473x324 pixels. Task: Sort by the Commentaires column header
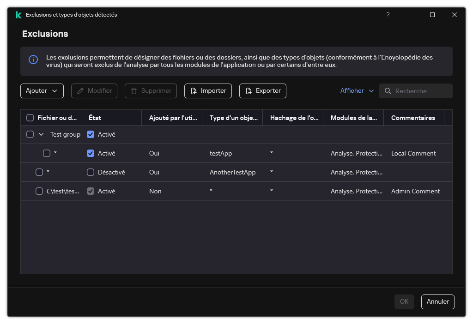click(413, 118)
